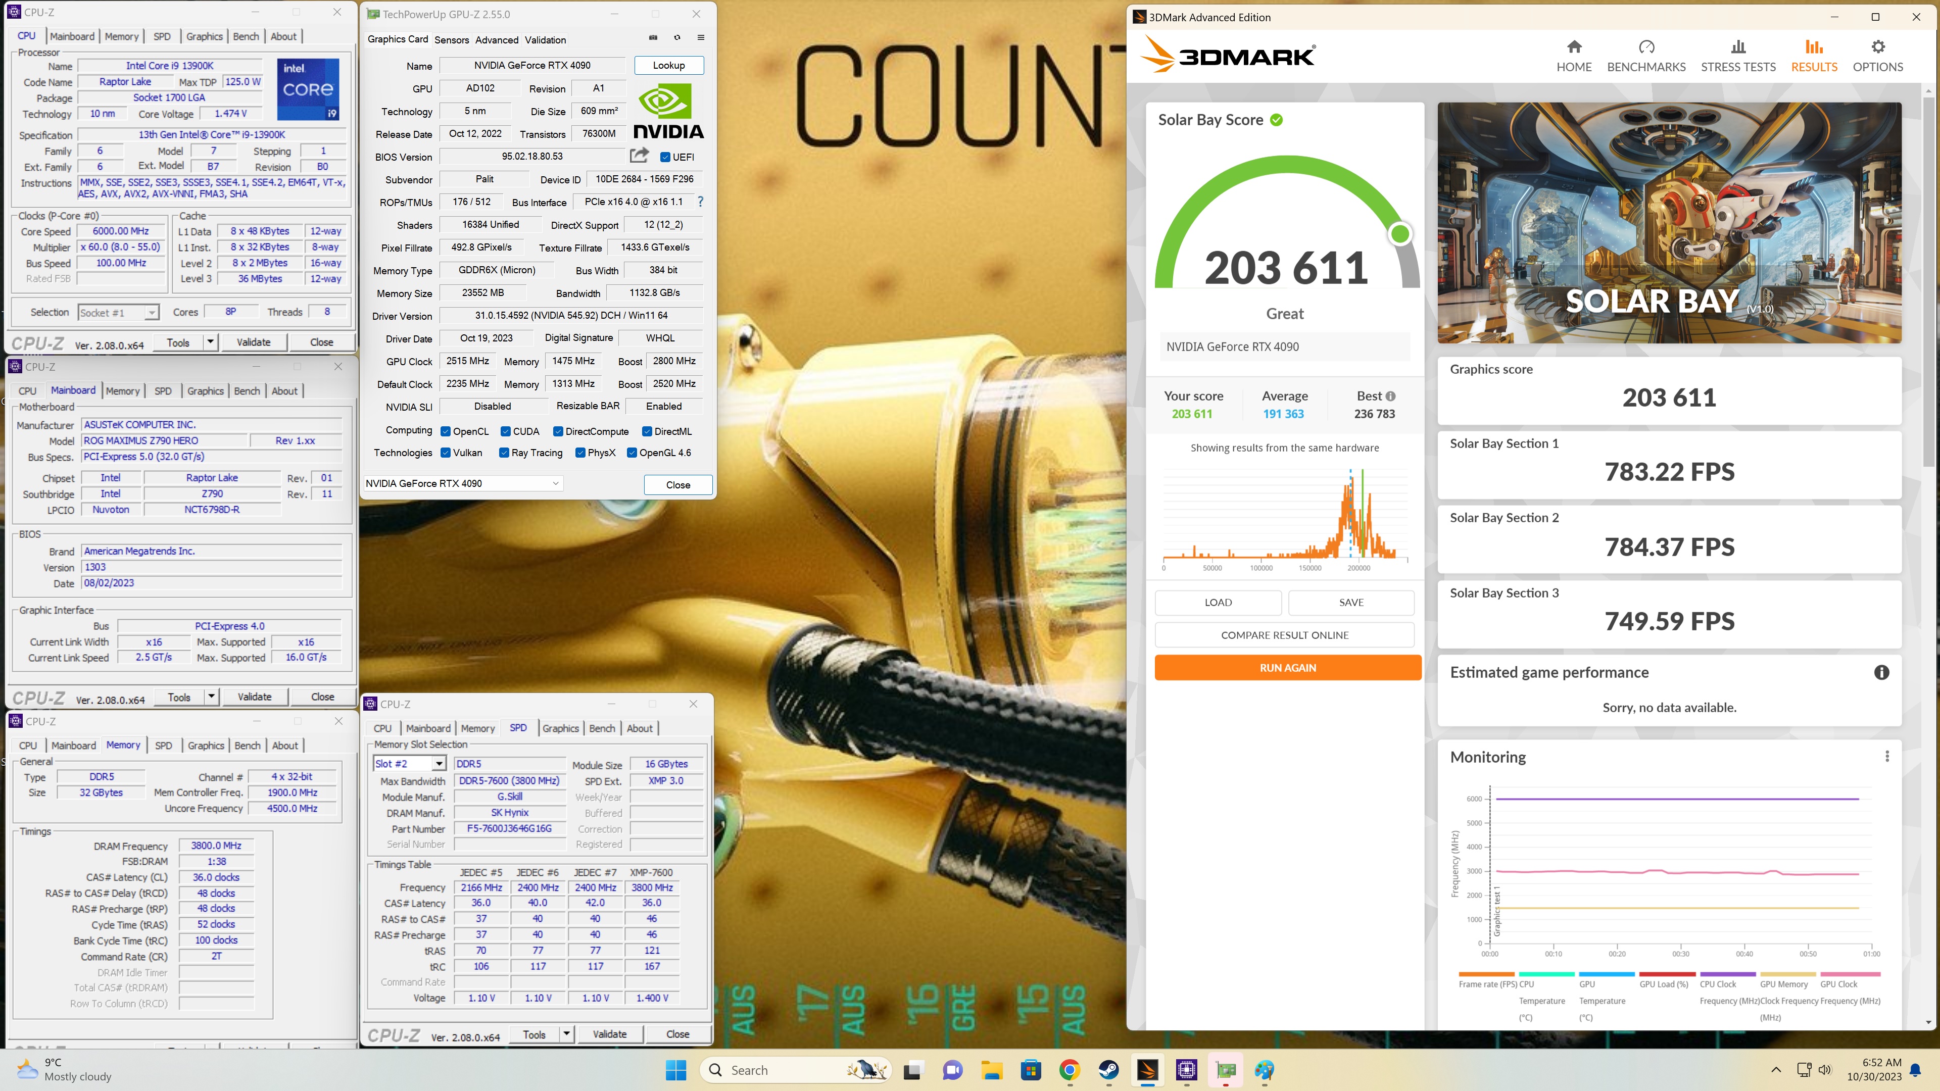This screenshot has width=1940, height=1091.
Task: Click the NVIDIA logo in GPU-Z
Action: (668, 112)
